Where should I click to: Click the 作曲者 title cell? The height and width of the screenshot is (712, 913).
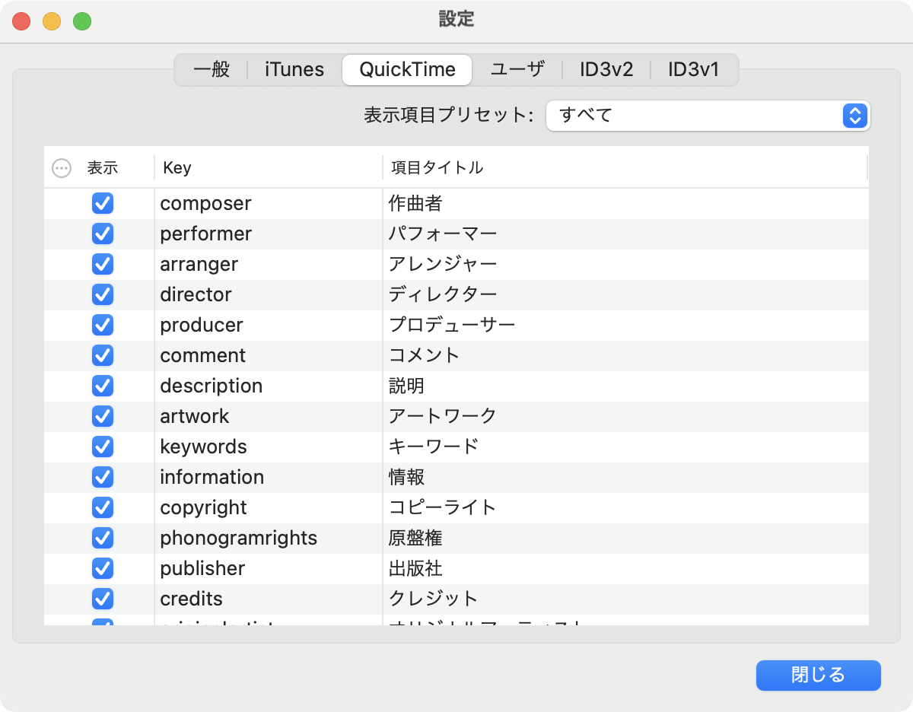625,203
